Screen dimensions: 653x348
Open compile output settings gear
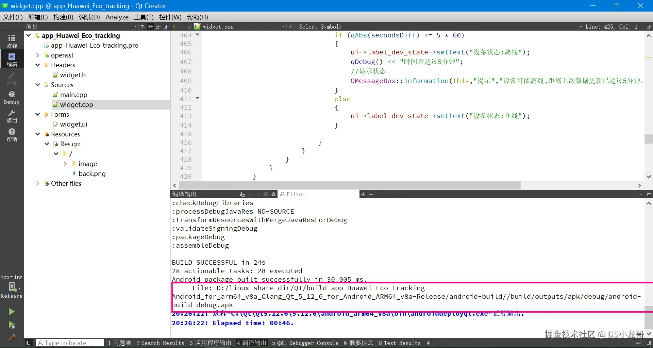coord(273,194)
